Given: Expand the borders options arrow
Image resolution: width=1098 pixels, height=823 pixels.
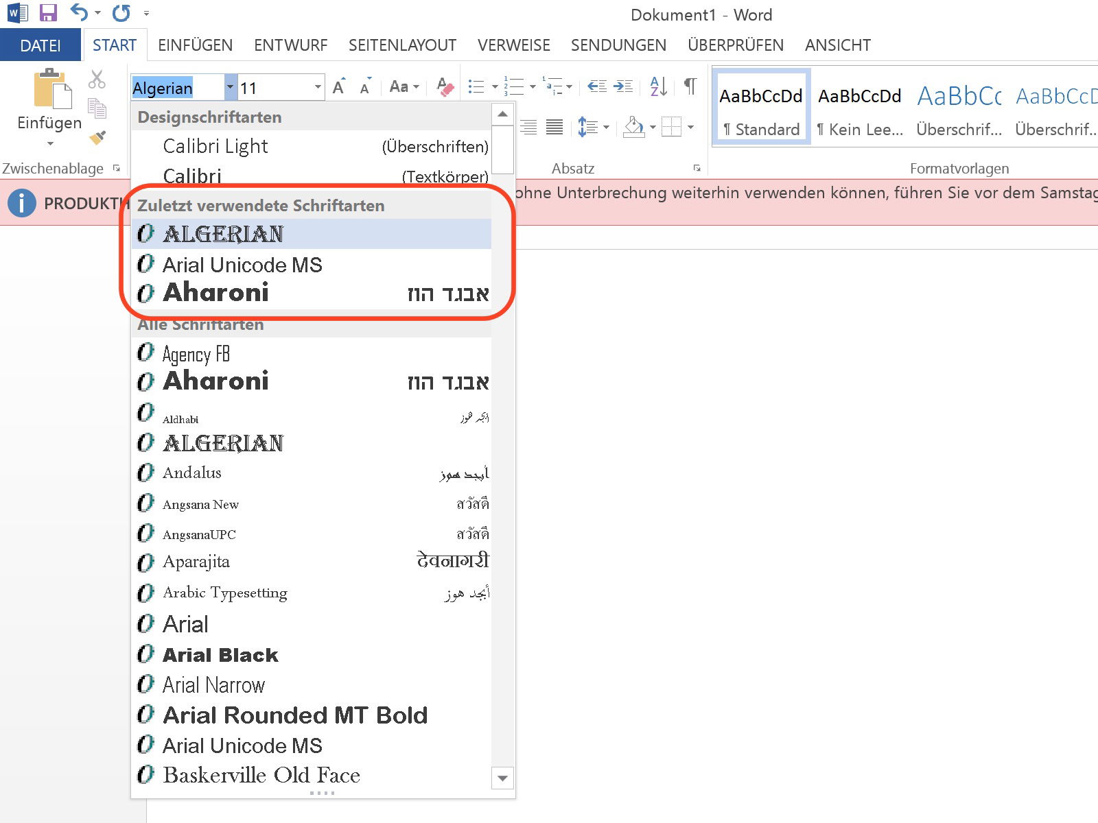Looking at the screenshot, I should [x=690, y=127].
